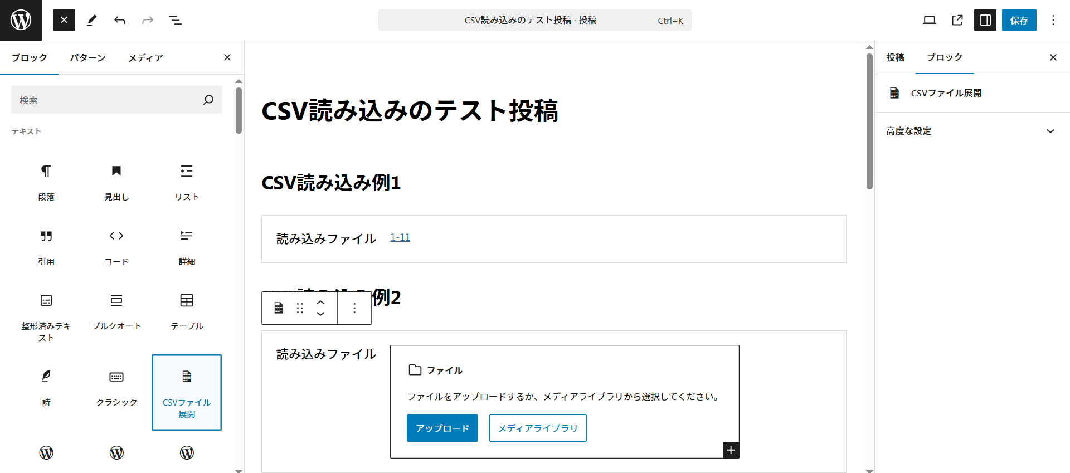Insert the テーブル block

187,310
